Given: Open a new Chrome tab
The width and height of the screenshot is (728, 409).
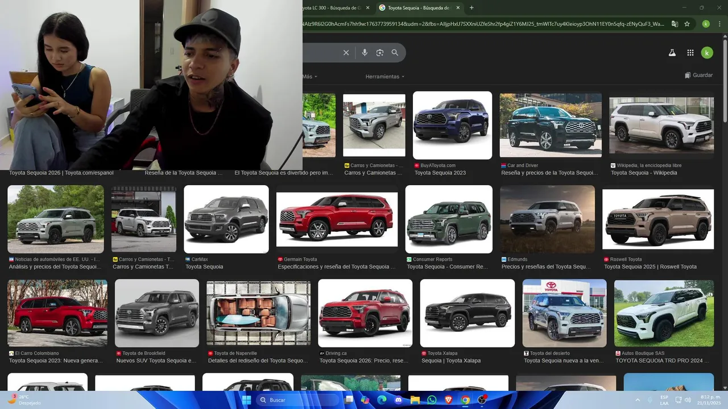Looking at the screenshot, I should 471,8.
